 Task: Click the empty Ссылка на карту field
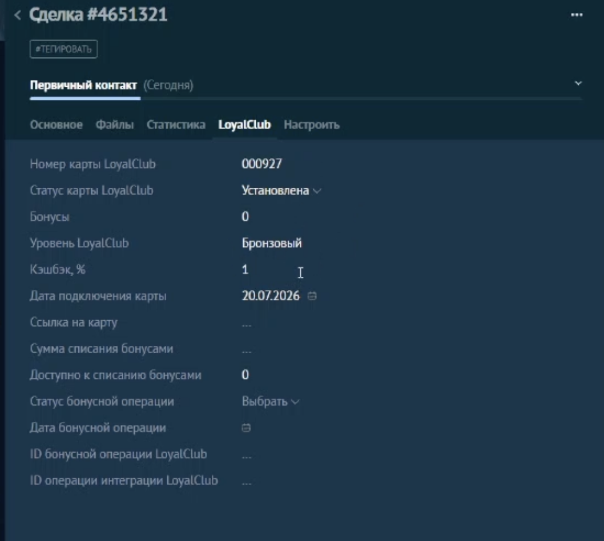(x=247, y=324)
